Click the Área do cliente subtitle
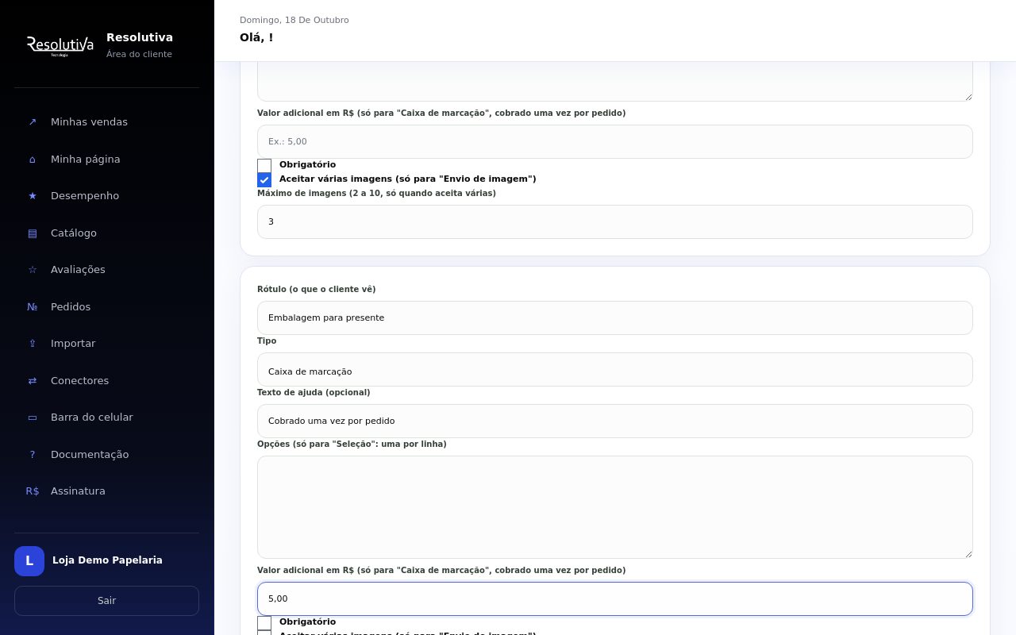This screenshot has height=635, width=1016. [139, 54]
